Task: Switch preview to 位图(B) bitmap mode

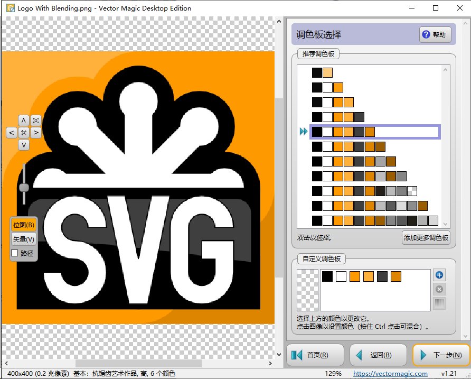Action: (x=24, y=225)
